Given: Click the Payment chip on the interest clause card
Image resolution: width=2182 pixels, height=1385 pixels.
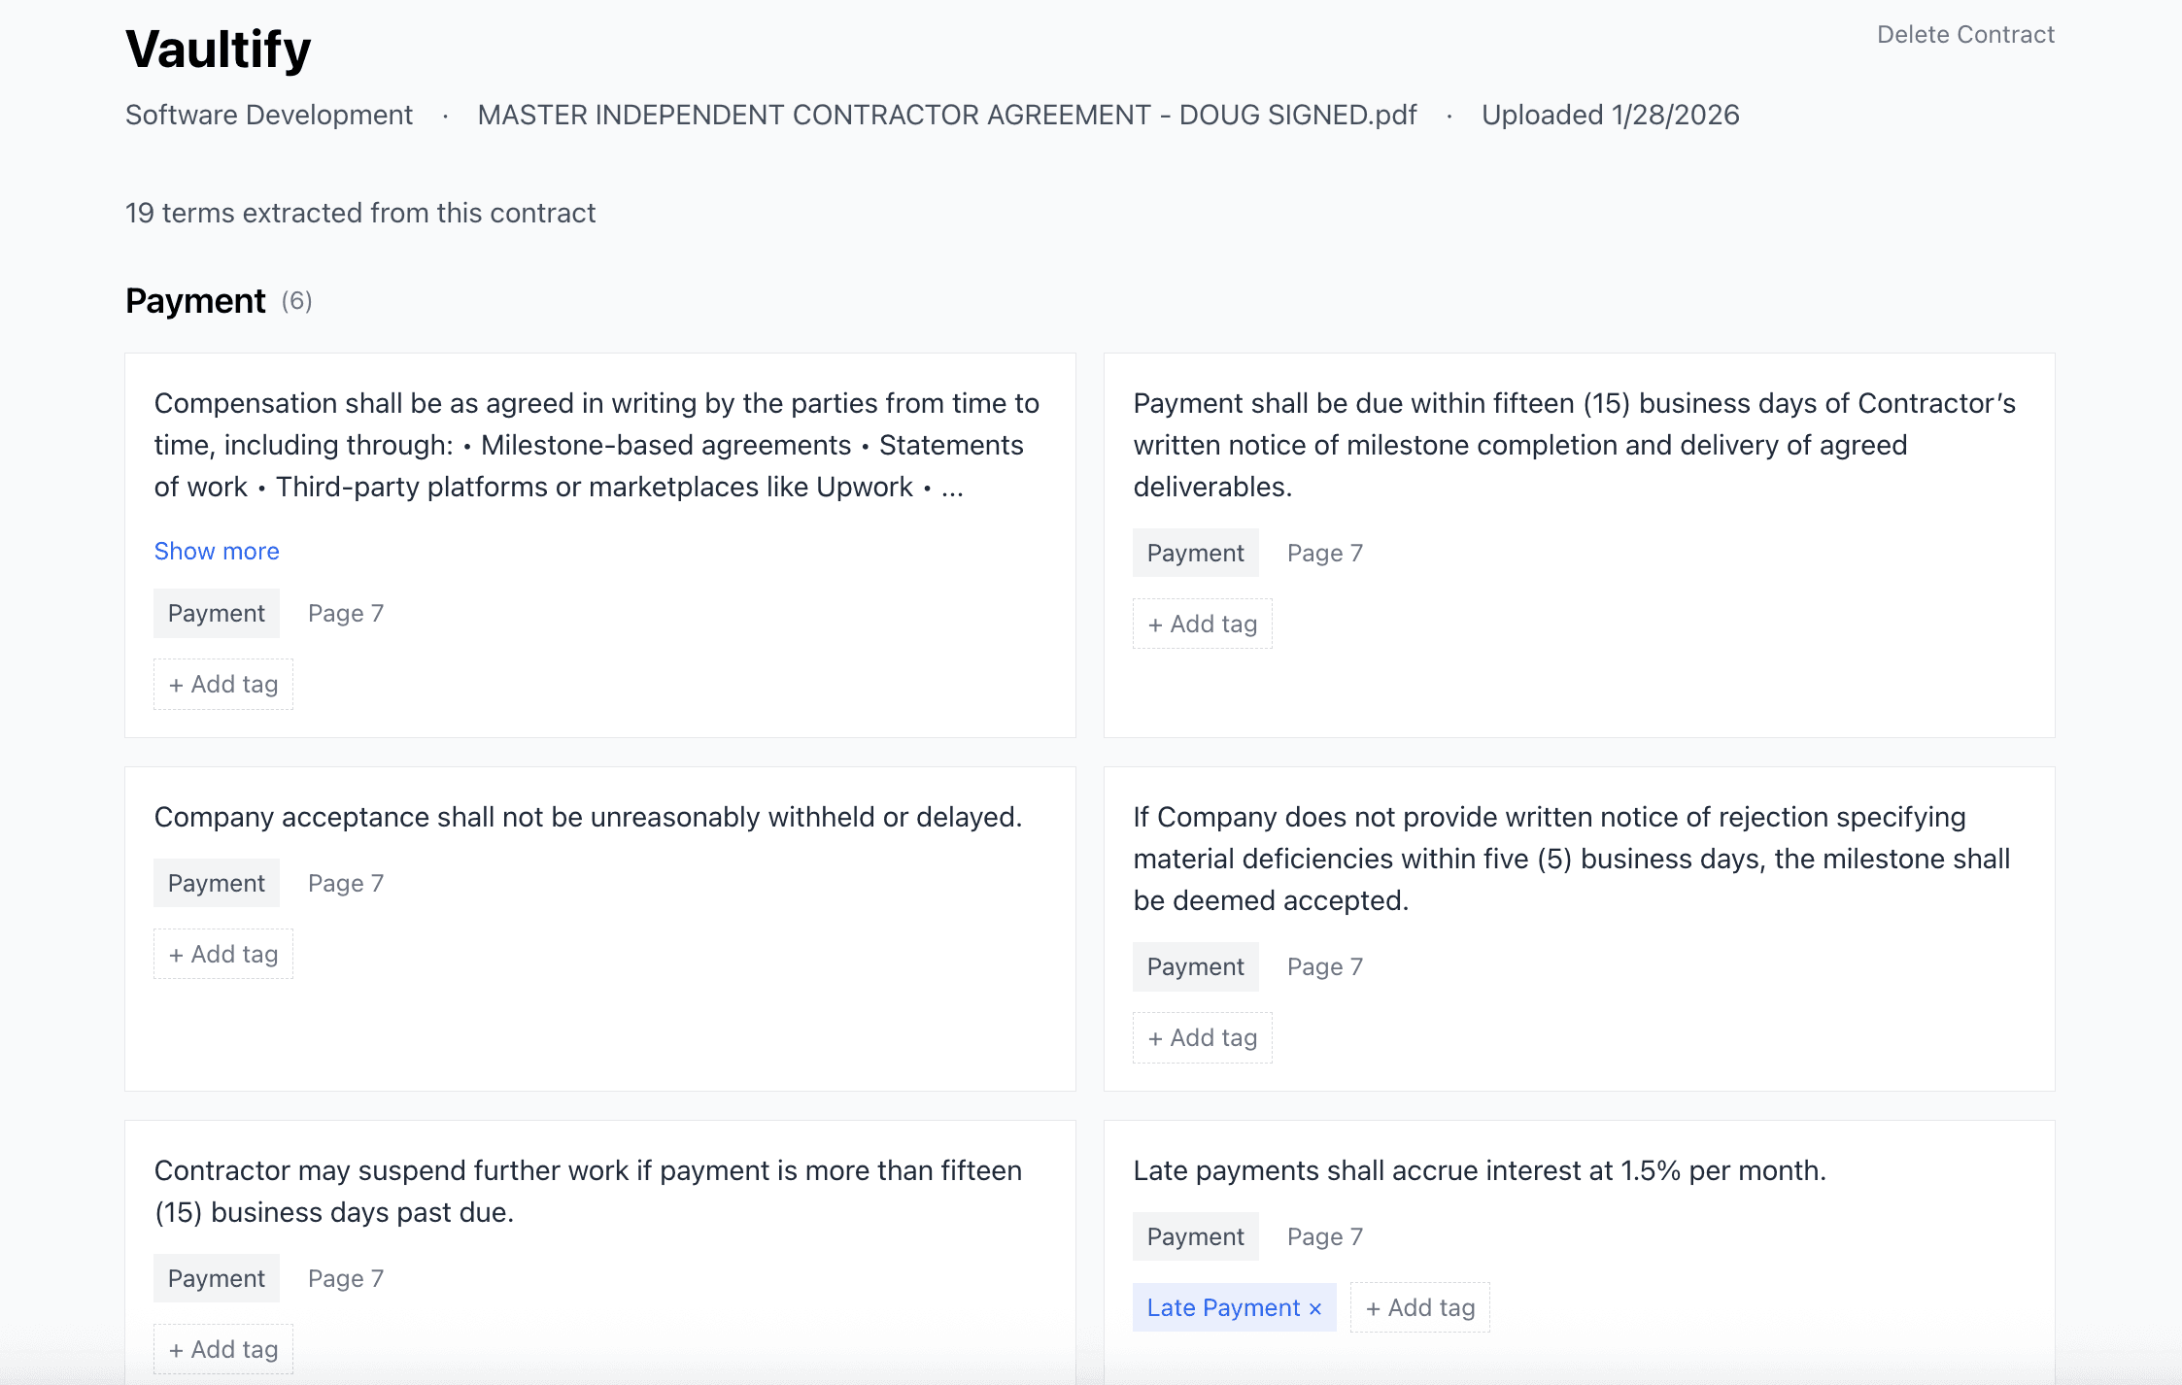Looking at the screenshot, I should click(x=1195, y=1235).
